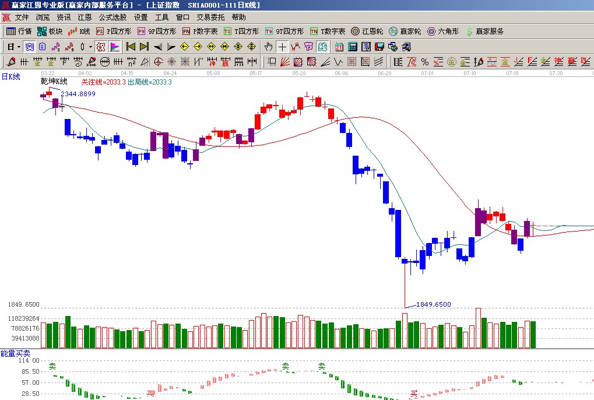Select the hand pan tool
Screen dimensions: 594x400
point(268,47)
